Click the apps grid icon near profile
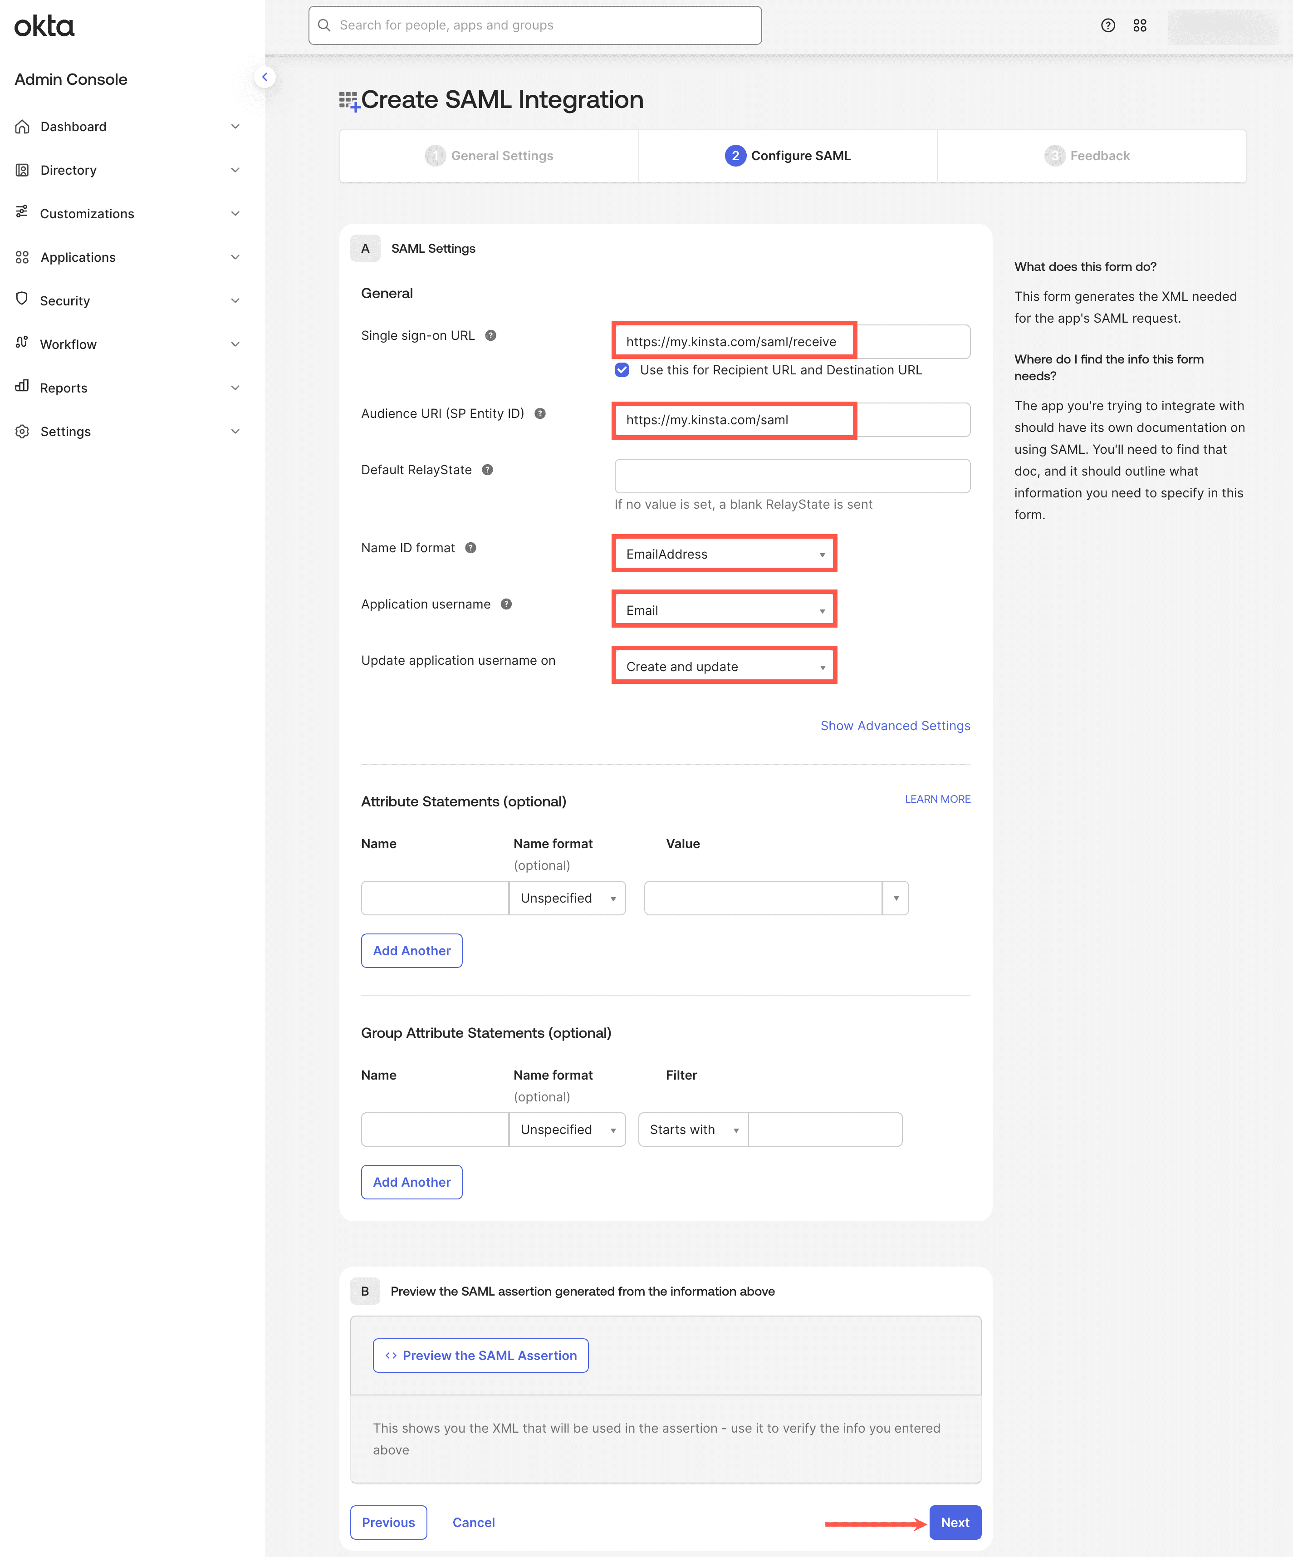Viewport: 1293px width, 1557px height. [1140, 25]
